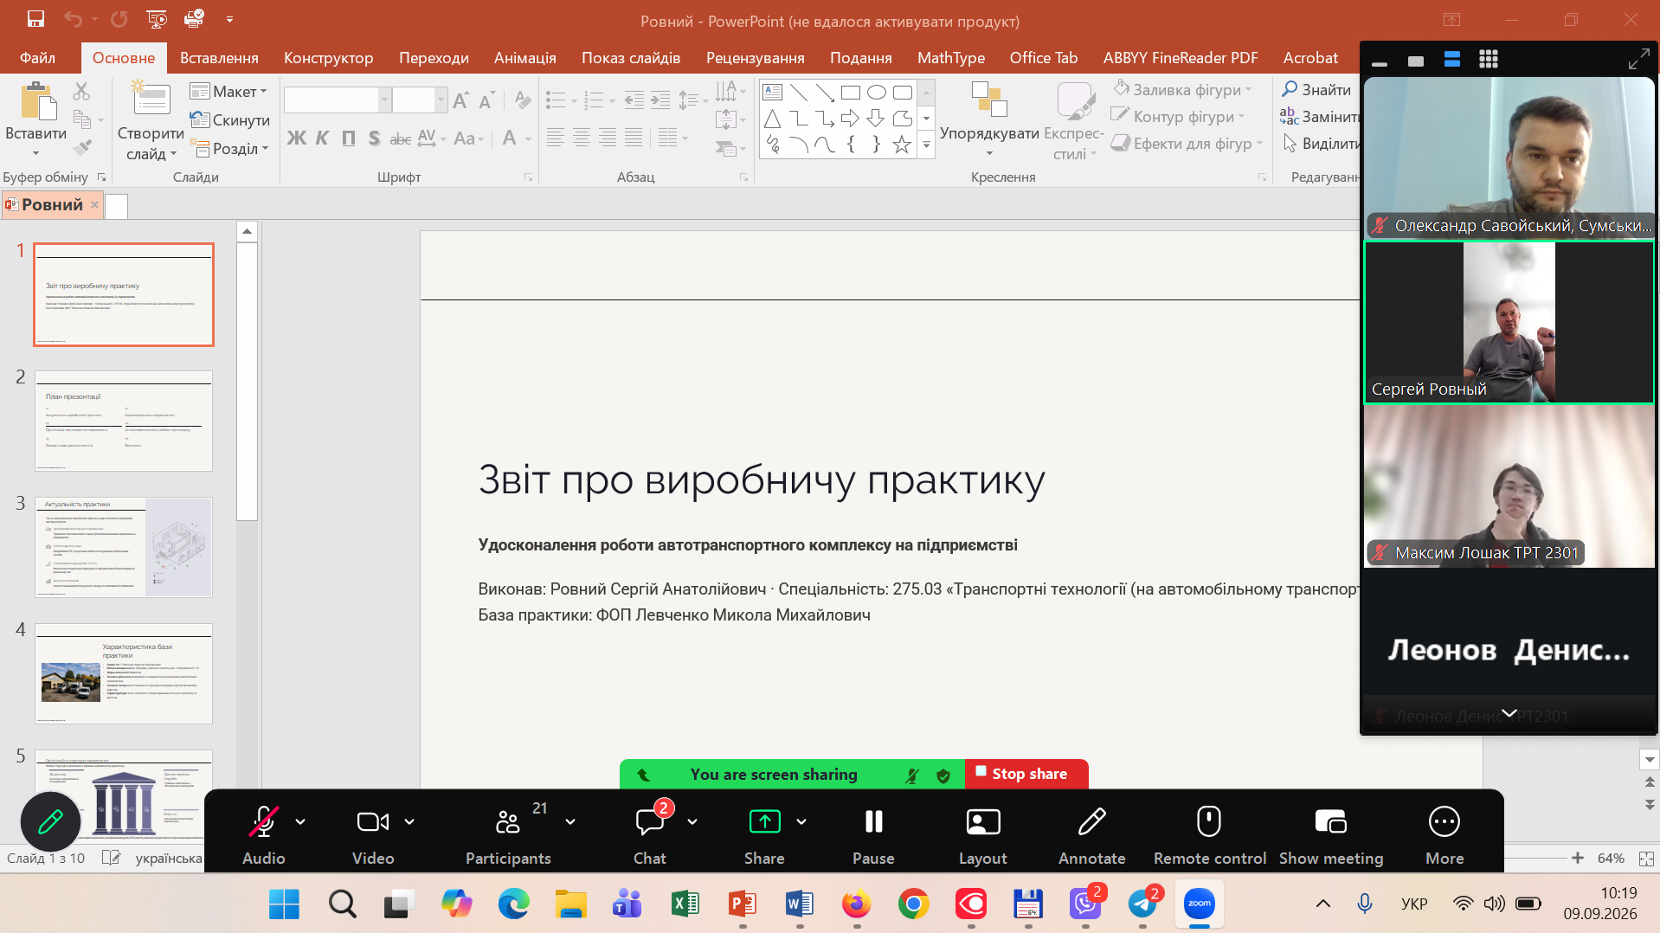
Task: Click the green pencil annotation icon
Action: point(50,821)
